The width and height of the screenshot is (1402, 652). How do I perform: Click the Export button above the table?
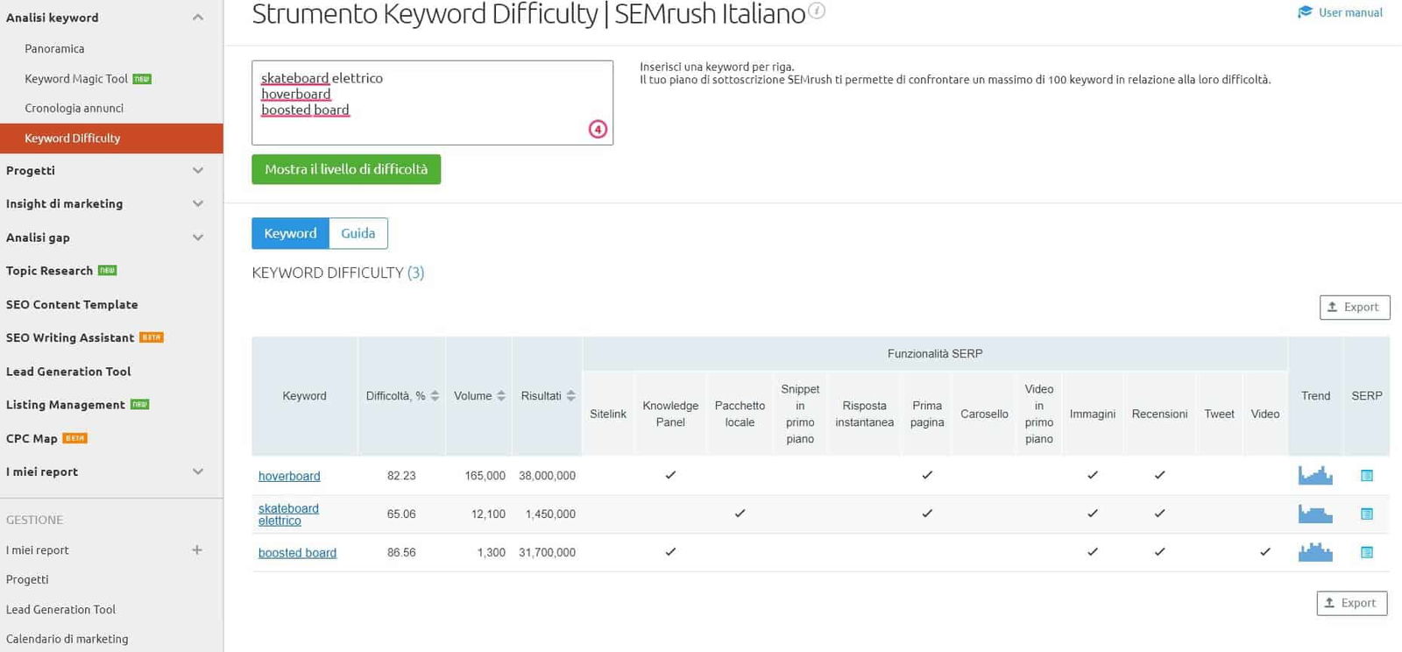point(1355,308)
